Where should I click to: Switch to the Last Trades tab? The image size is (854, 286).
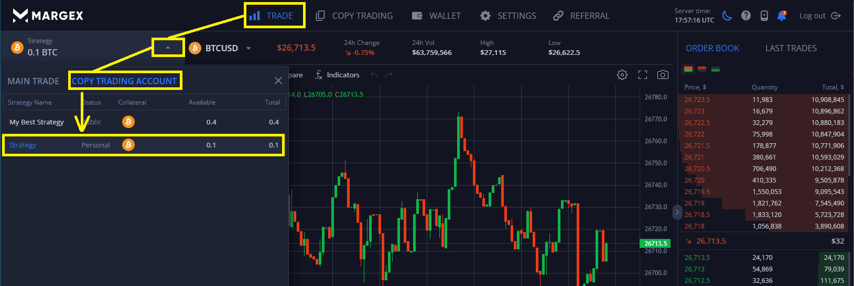coord(791,48)
